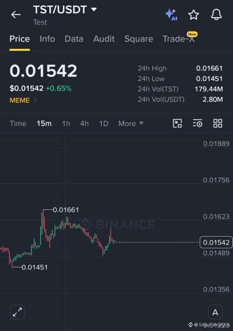Image resolution: width=233 pixels, height=331 pixels.
Task: Select the Time chart interval
Action: point(18,123)
